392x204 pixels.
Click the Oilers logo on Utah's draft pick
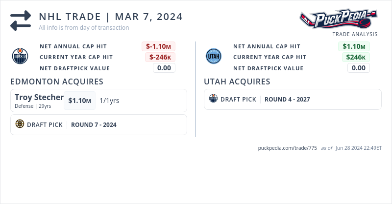tap(213, 99)
